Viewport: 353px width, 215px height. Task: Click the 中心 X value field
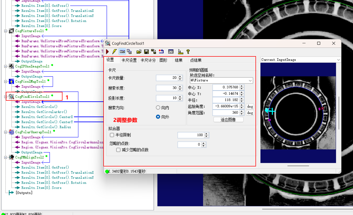click(226, 87)
